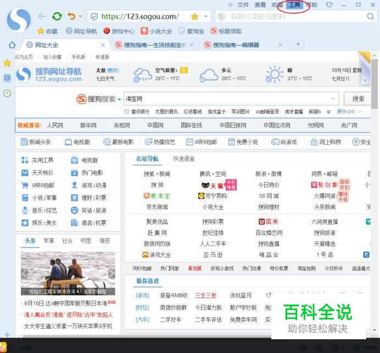380x353 pixels.
Task: Click the skin shirt icon in title bar
Action: point(329,4)
